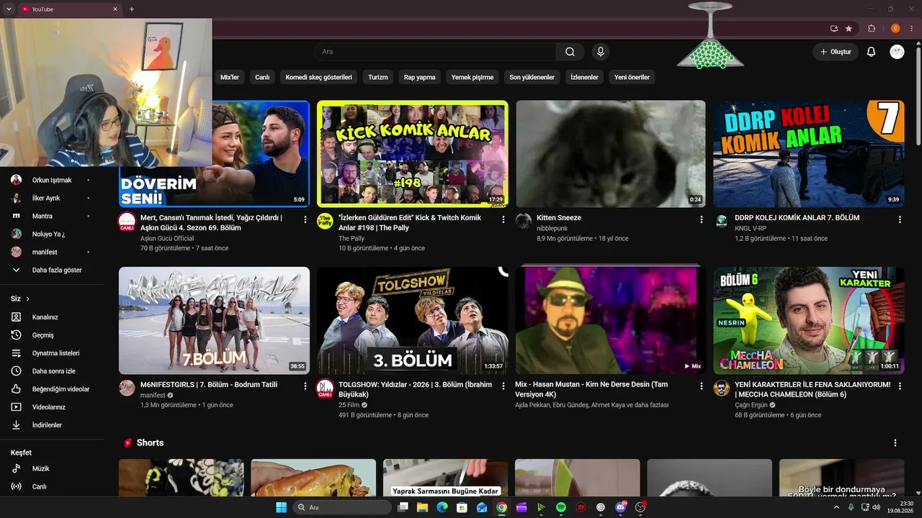Open the YouTube account avatar menu
The width and height of the screenshot is (922, 518).
coord(897,52)
